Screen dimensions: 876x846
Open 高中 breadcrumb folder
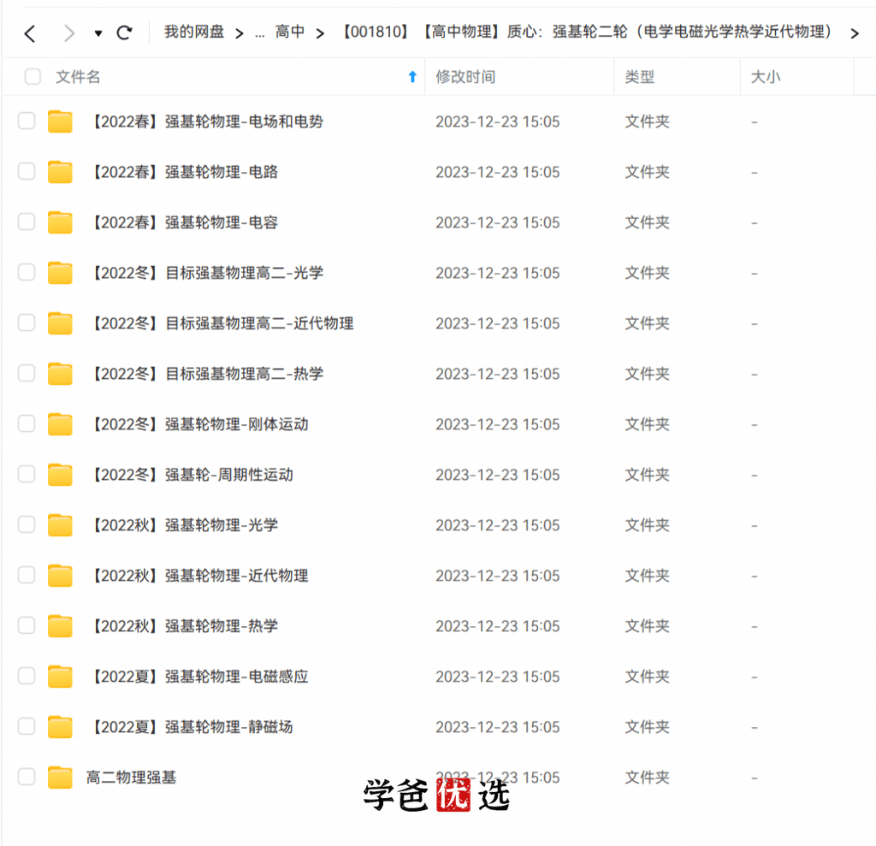coord(289,32)
